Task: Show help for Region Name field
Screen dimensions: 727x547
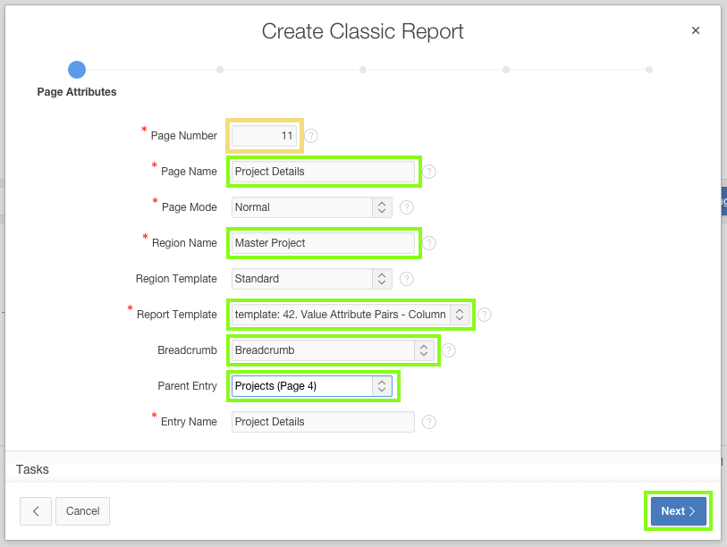Action: [429, 243]
